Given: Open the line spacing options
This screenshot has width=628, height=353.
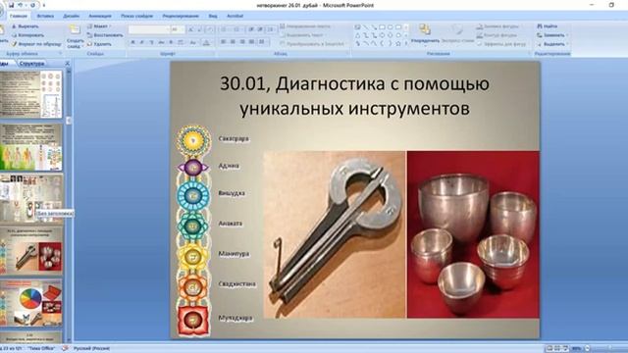Looking at the screenshot, I should click(271, 29).
